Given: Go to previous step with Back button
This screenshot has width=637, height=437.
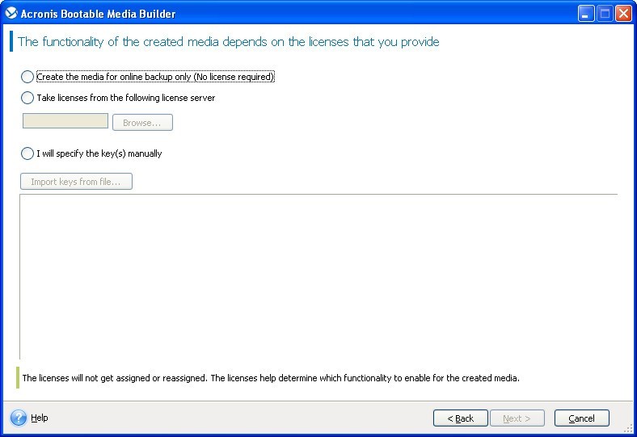Looking at the screenshot, I should click(460, 418).
